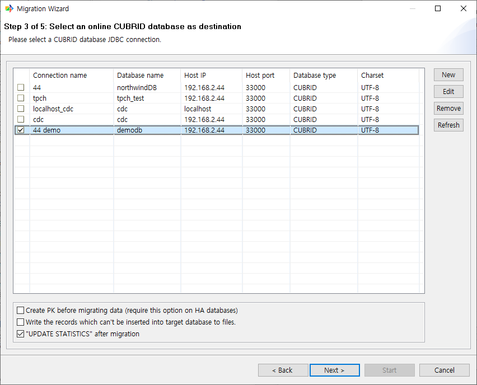
Task: Click the Migration Wizard app icon
Action: 10,9
